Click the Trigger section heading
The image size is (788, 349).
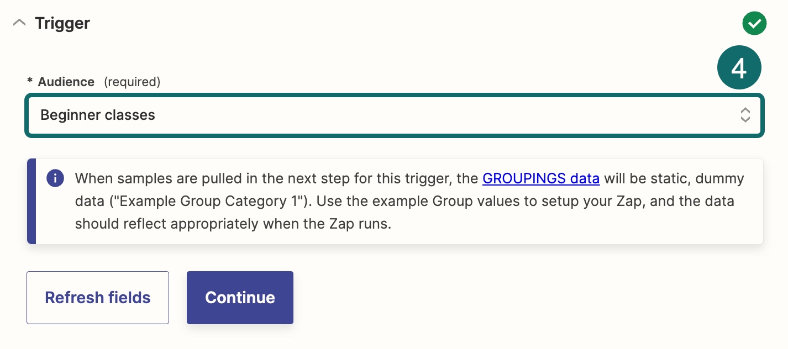[62, 23]
